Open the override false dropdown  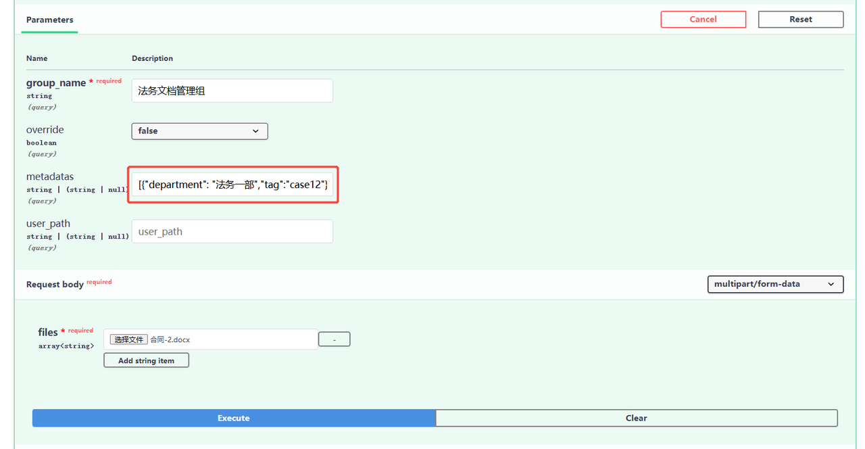click(199, 131)
